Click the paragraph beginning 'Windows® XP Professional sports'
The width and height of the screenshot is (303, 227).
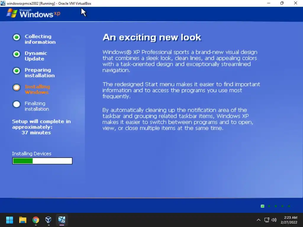coord(180,61)
